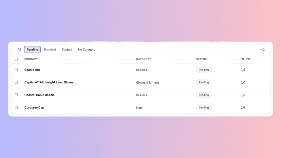Open Capilene™ Midweight Liner Gloves product
Viewport: 281px width, 158px height.
coord(49,82)
